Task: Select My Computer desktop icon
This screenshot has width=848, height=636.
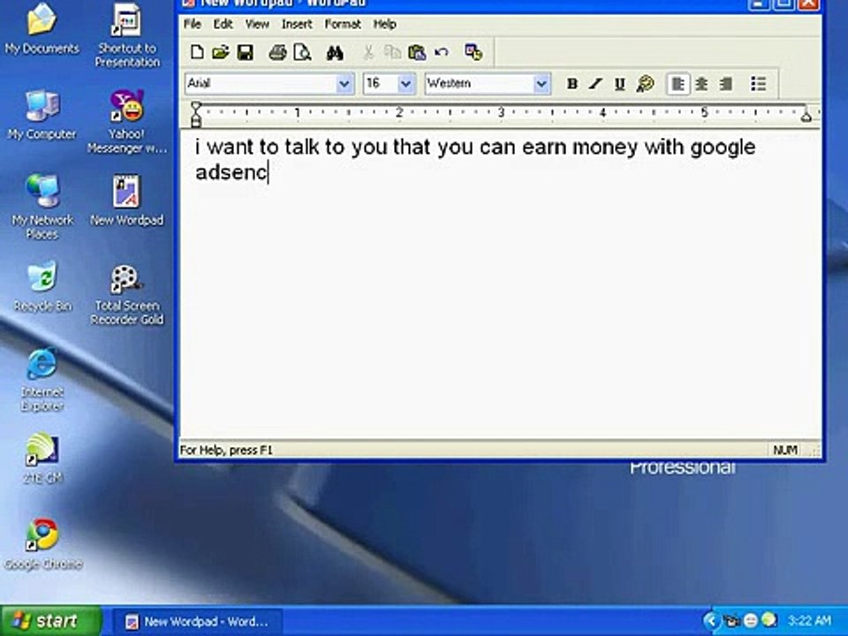Action: (42, 114)
